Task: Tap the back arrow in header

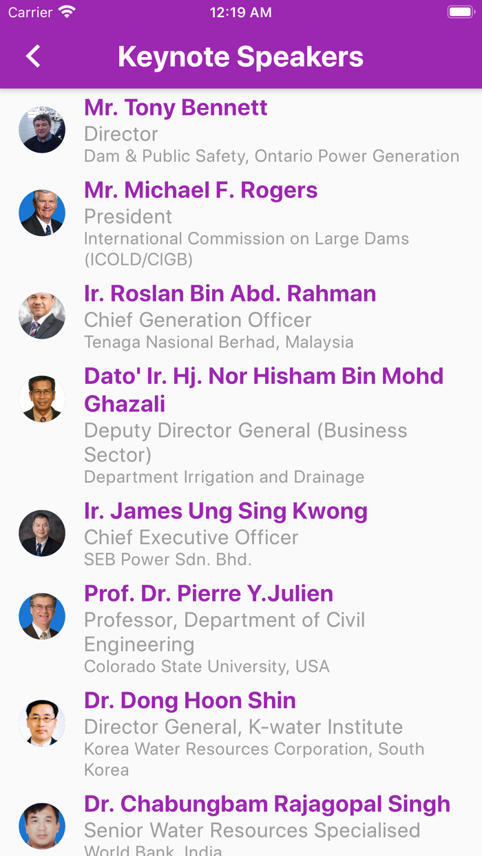Action: point(33,56)
